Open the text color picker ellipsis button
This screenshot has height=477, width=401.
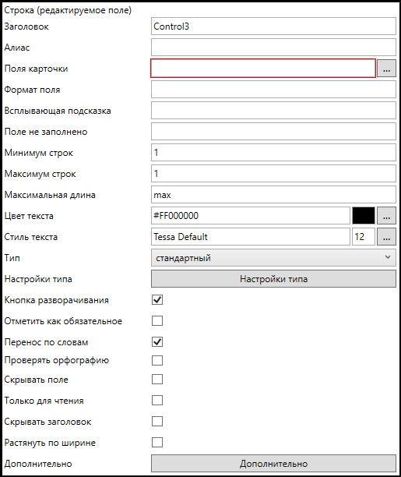386,215
